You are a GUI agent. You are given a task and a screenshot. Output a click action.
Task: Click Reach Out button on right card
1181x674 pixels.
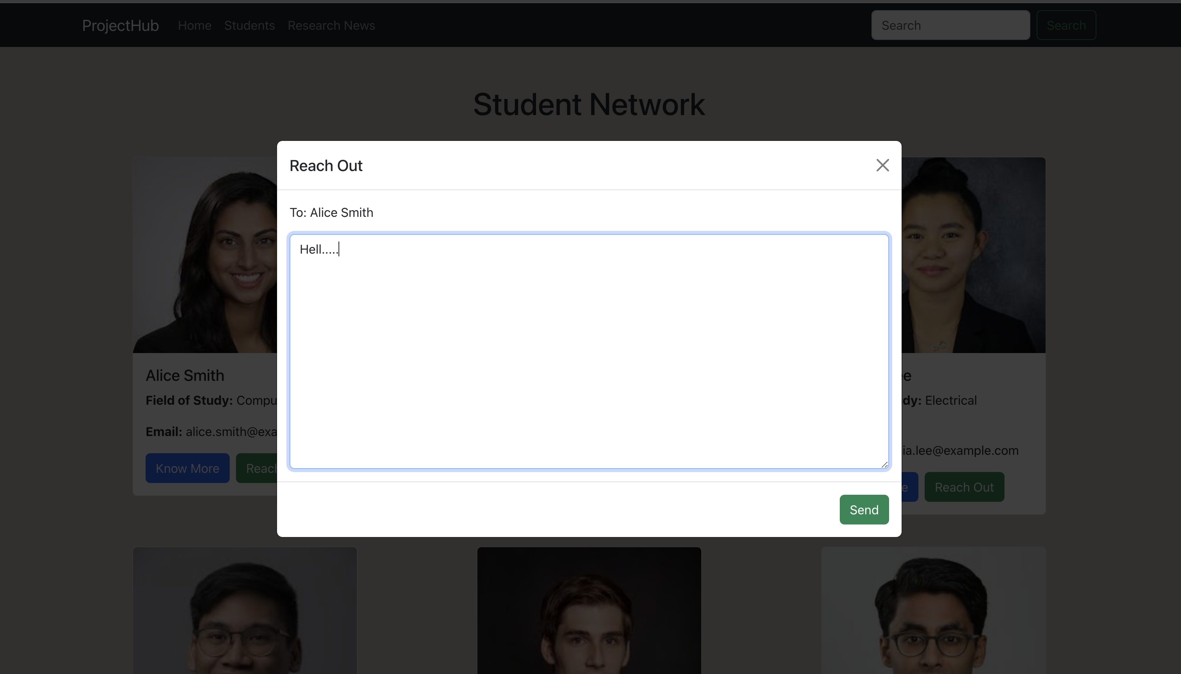[964, 487]
